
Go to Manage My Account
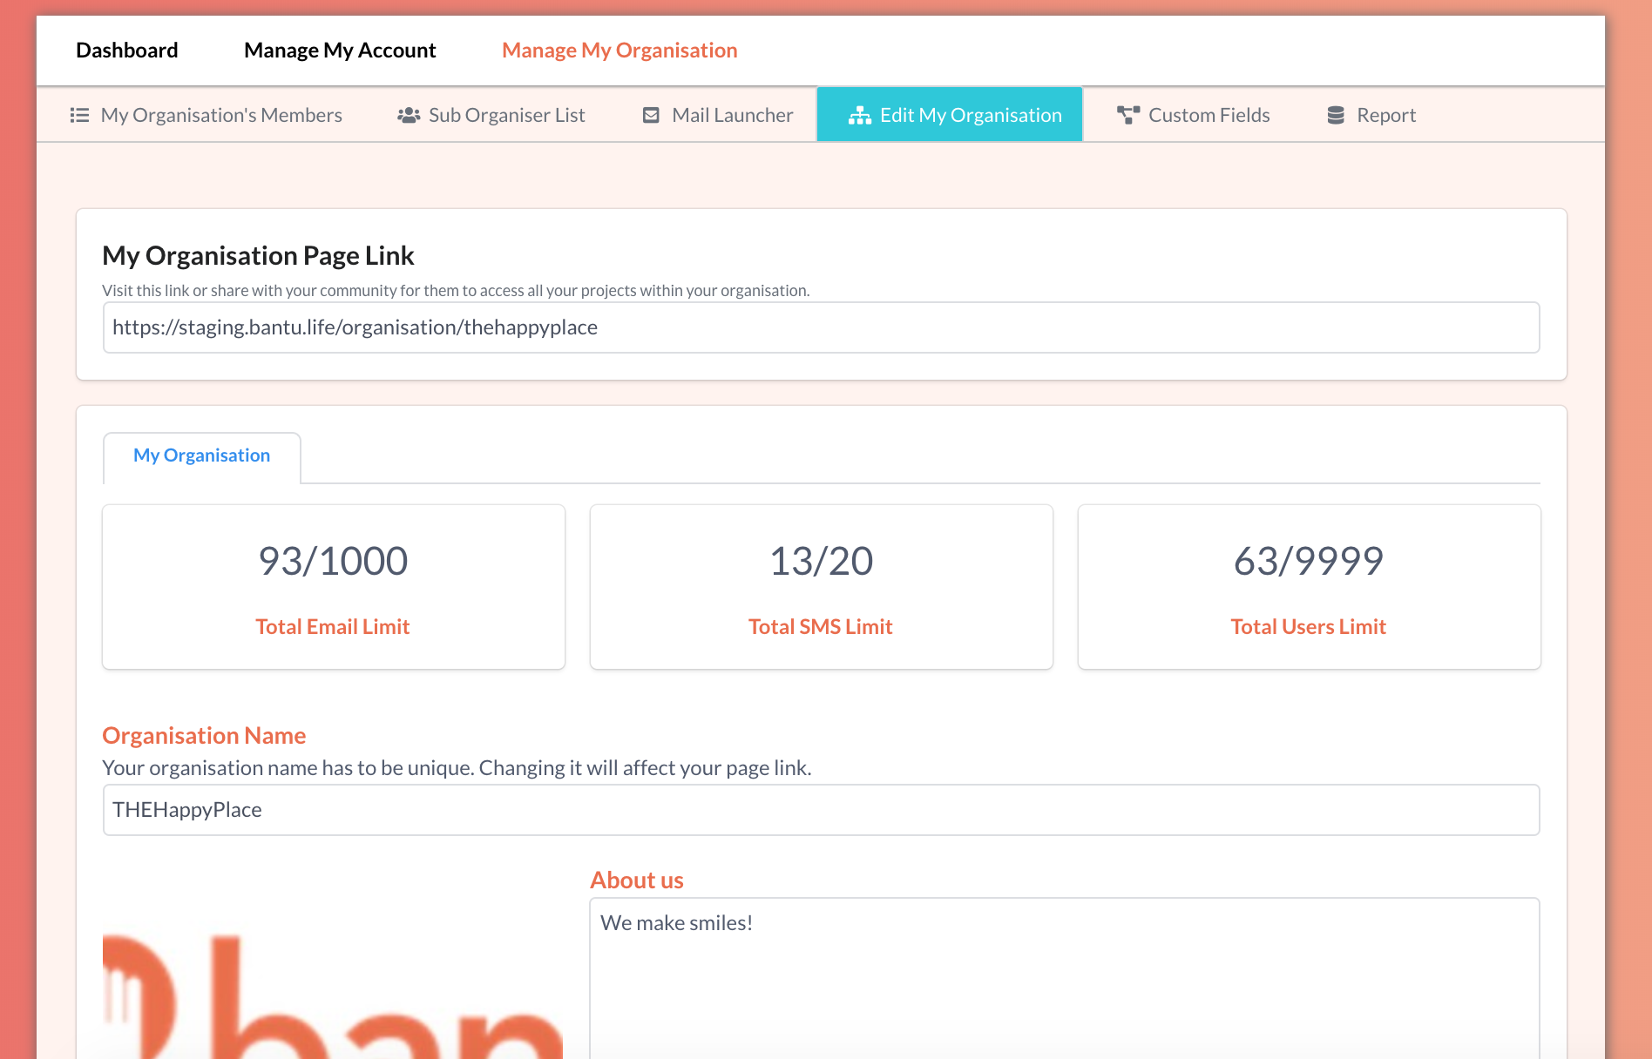coord(340,51)
